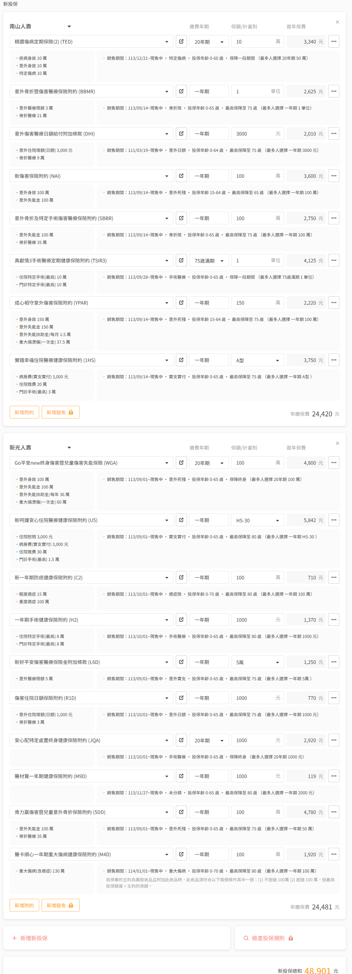Screen dimensions: 352x974
Task: Open the 20年期 payment term dropdown for TED
Action: pos(209,42)
